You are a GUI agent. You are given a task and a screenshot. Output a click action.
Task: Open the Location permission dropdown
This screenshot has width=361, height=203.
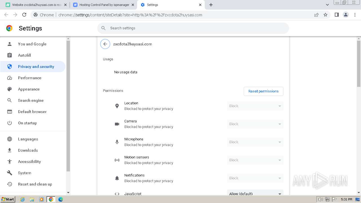tap(255, 106)
